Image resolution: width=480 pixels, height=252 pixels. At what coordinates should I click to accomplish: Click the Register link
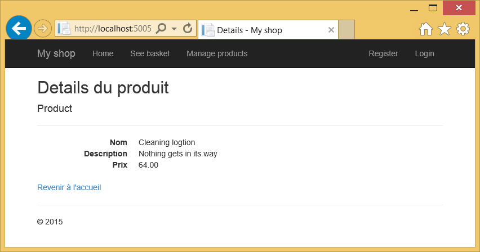point(383,53)
